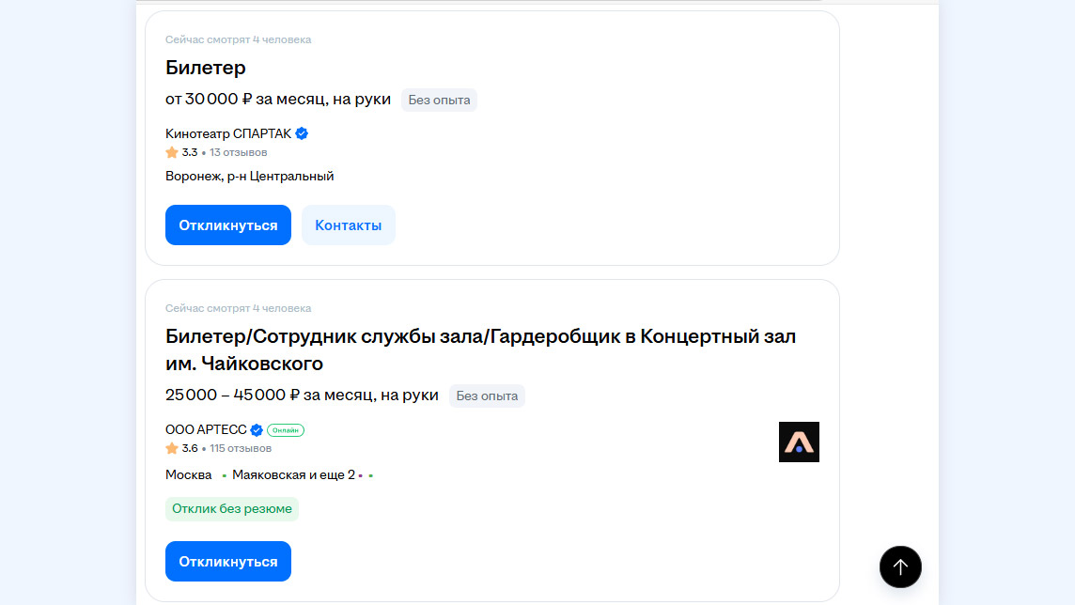Click the star rating 3.3 icon

(172, 153)
